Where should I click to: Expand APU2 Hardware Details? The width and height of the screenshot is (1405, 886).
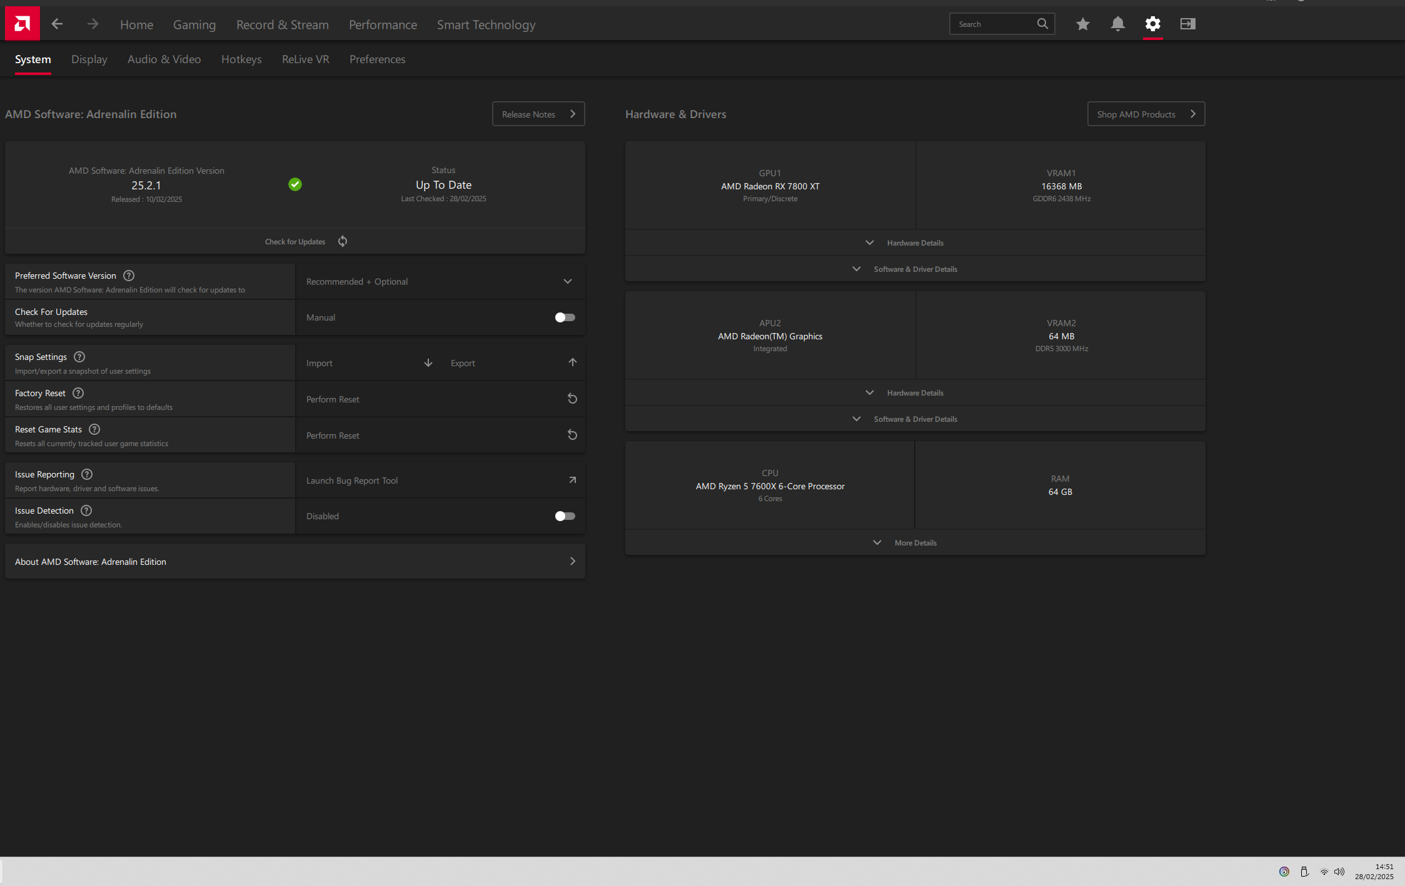point(915,392)
